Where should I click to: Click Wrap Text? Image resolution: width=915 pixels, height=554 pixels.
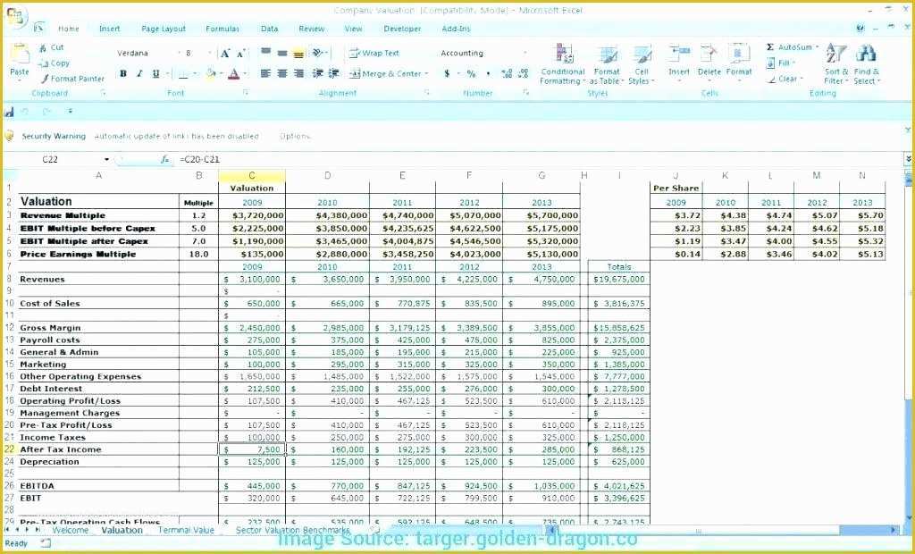(374, 53)
